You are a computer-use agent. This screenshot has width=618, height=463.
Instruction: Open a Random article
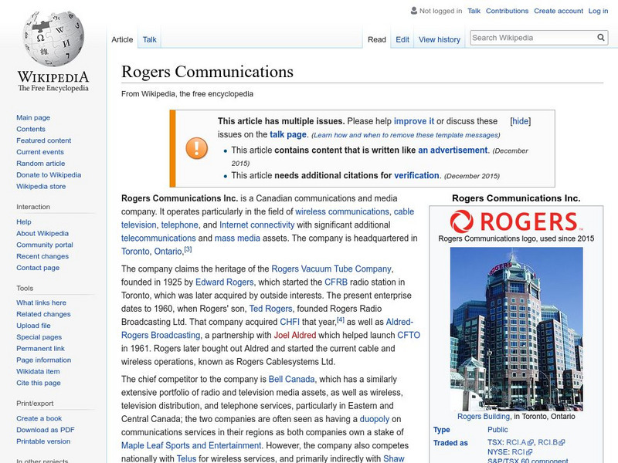[41, 164]
